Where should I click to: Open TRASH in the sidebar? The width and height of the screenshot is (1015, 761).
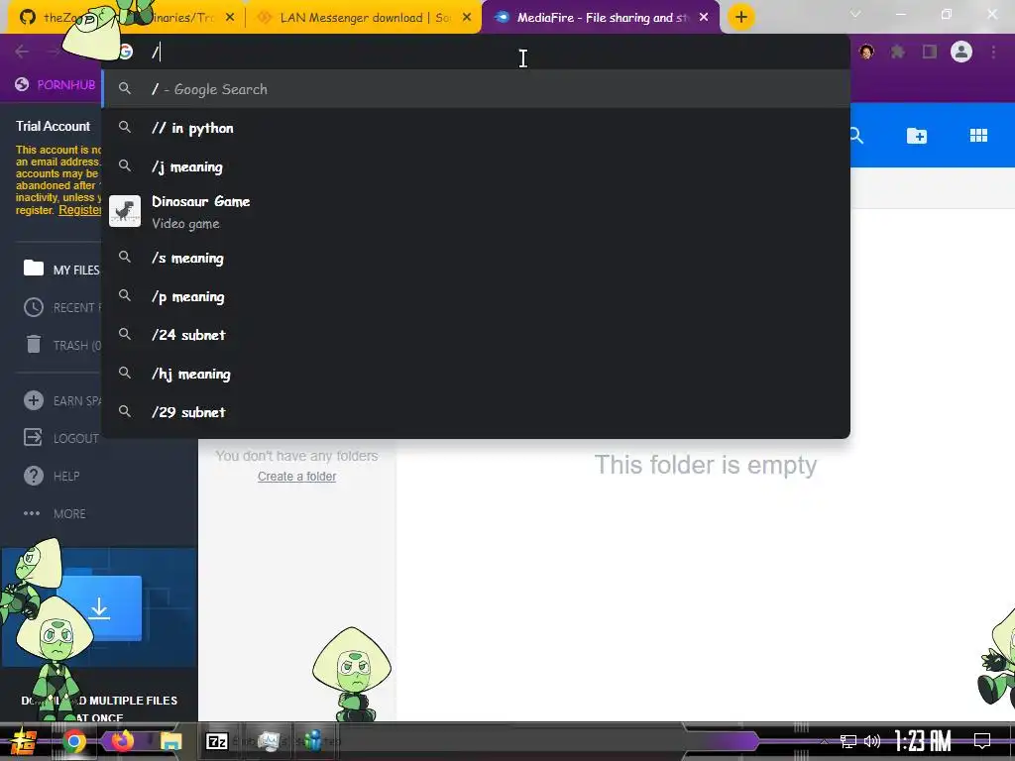point(62,345)
